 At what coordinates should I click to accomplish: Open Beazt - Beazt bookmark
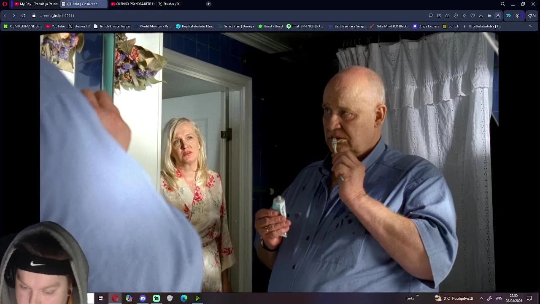pos(271,26)
